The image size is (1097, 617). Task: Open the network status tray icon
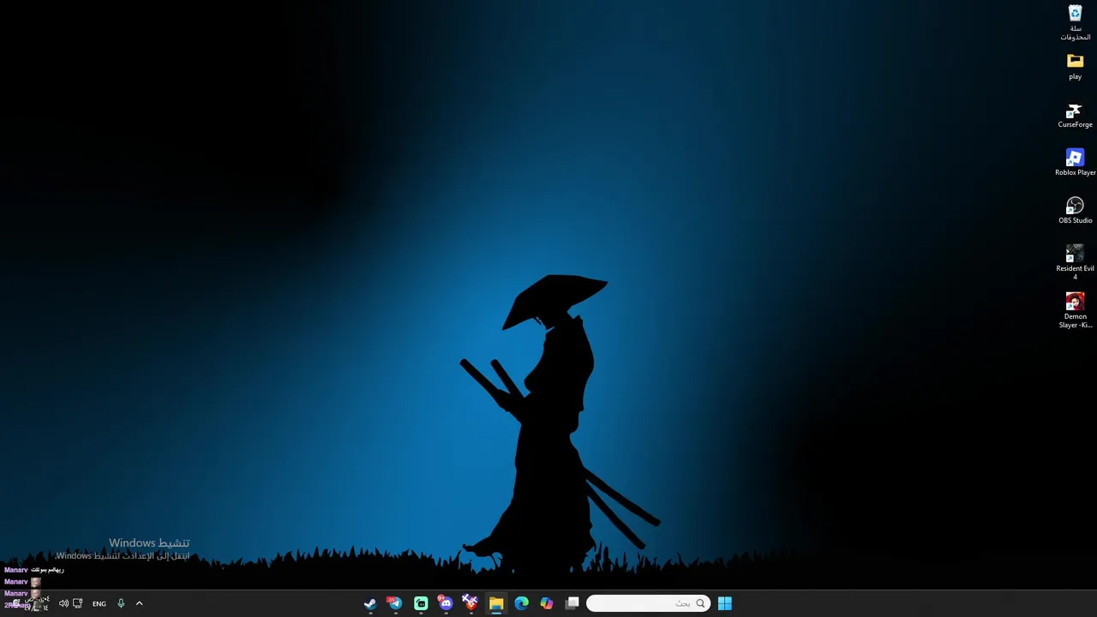[78, 603]
